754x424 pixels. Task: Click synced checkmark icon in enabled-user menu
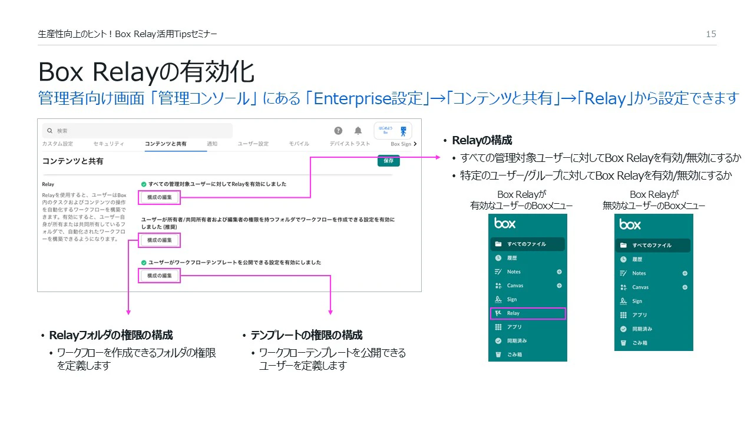tap(498, 340)
